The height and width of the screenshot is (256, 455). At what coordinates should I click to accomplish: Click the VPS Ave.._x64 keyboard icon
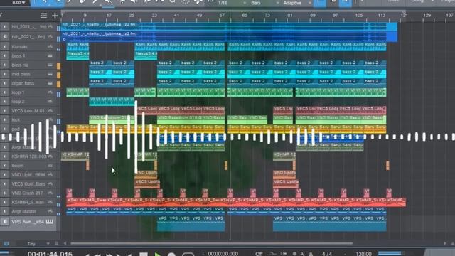click(49, 222)
